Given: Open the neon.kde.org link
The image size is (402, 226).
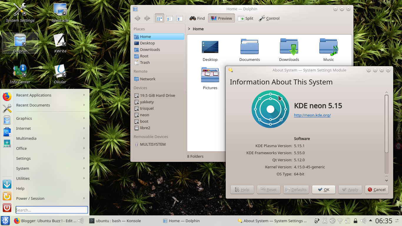Looking at the screenshot, I should pos(312,115).
